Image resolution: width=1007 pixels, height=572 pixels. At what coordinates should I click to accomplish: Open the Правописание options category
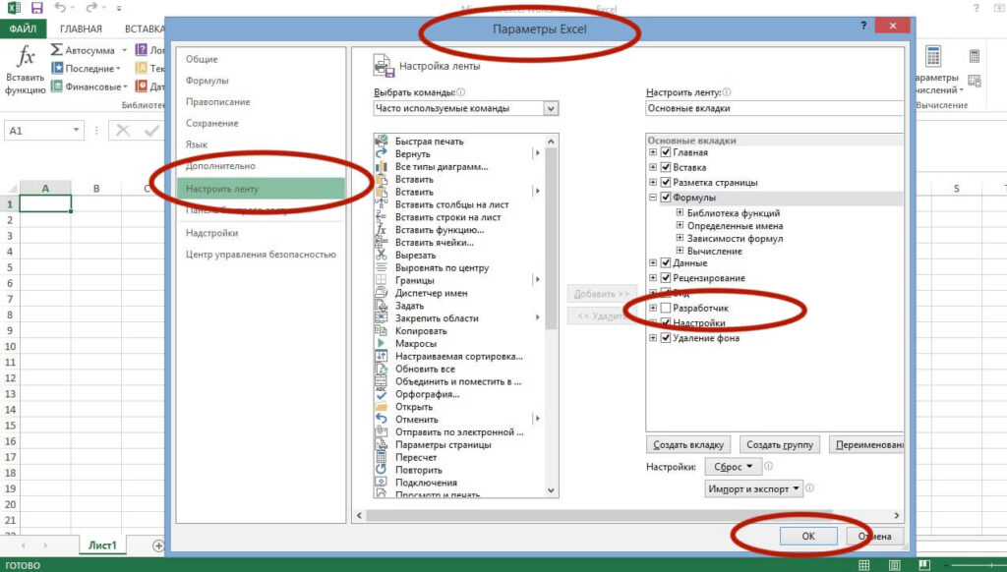pos(217,101)
